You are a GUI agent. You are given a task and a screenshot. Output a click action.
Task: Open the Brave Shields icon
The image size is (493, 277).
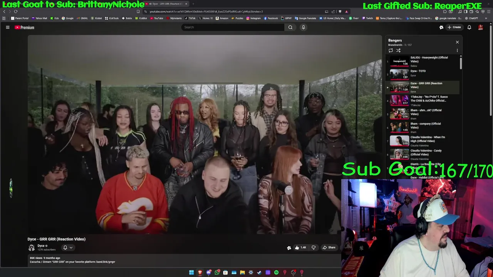pos(340,12)
